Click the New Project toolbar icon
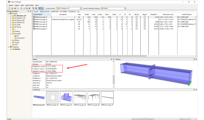204x120 pixels. (9, 8)
